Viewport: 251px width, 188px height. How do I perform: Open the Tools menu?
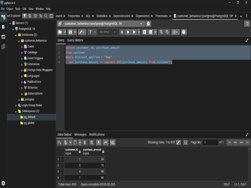[18, 9]
